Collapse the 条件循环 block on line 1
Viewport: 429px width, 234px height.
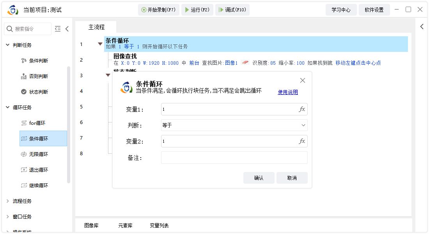[x=100, y=44]
